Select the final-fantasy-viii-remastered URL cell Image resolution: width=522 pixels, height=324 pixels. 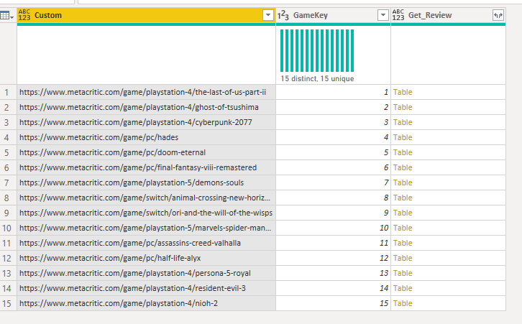147,167
